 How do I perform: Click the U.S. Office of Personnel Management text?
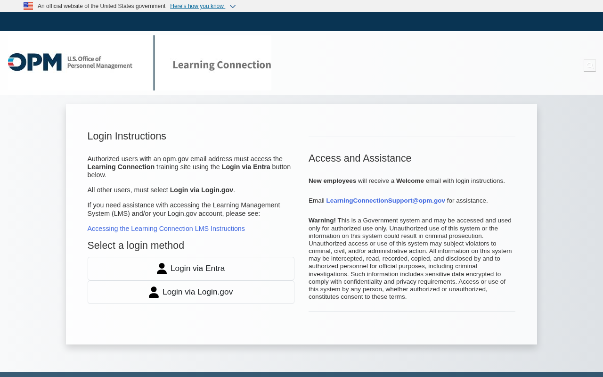[x=99, y=62]
